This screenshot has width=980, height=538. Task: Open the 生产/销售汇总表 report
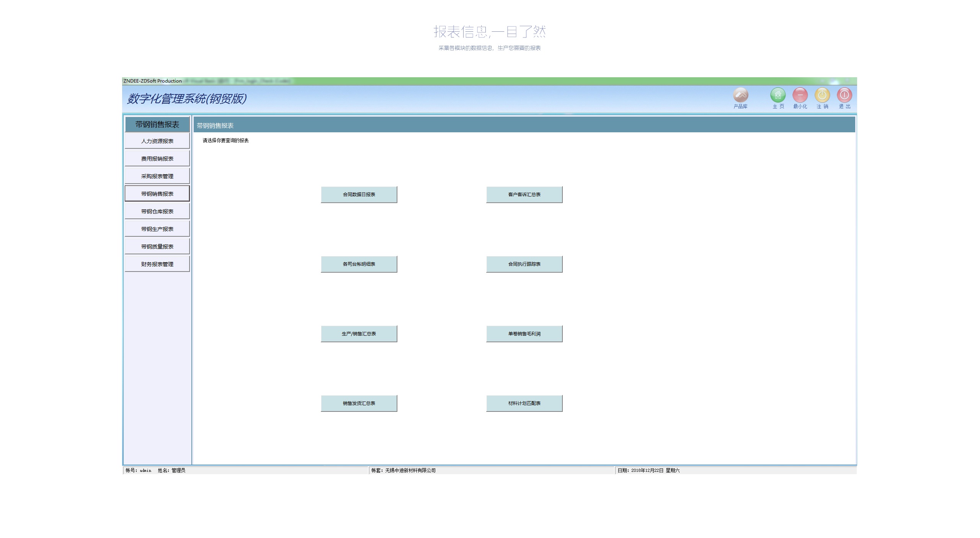359,334
